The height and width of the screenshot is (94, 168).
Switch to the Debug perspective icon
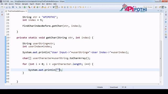[x=166, y=7]
